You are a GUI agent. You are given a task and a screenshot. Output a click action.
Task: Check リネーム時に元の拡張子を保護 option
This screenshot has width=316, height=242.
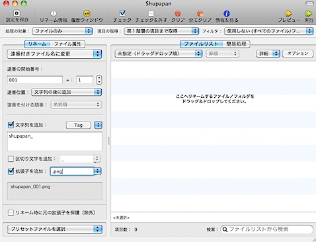coord(11,213)
